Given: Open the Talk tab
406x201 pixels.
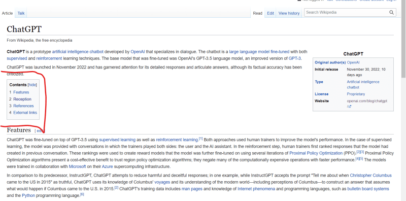Looking at the screenshot, I should tap(21, 13).
